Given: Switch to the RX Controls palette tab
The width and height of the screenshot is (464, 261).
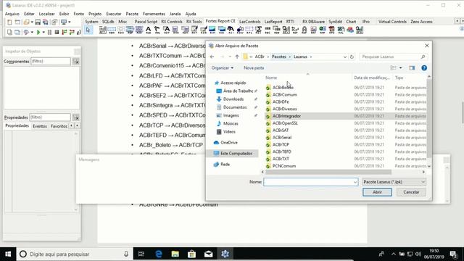Looking at the screenshot, I should (172, 22).
